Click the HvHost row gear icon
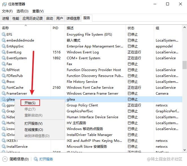The width and height of the screenshot is (187, 166). click(4, 123)
